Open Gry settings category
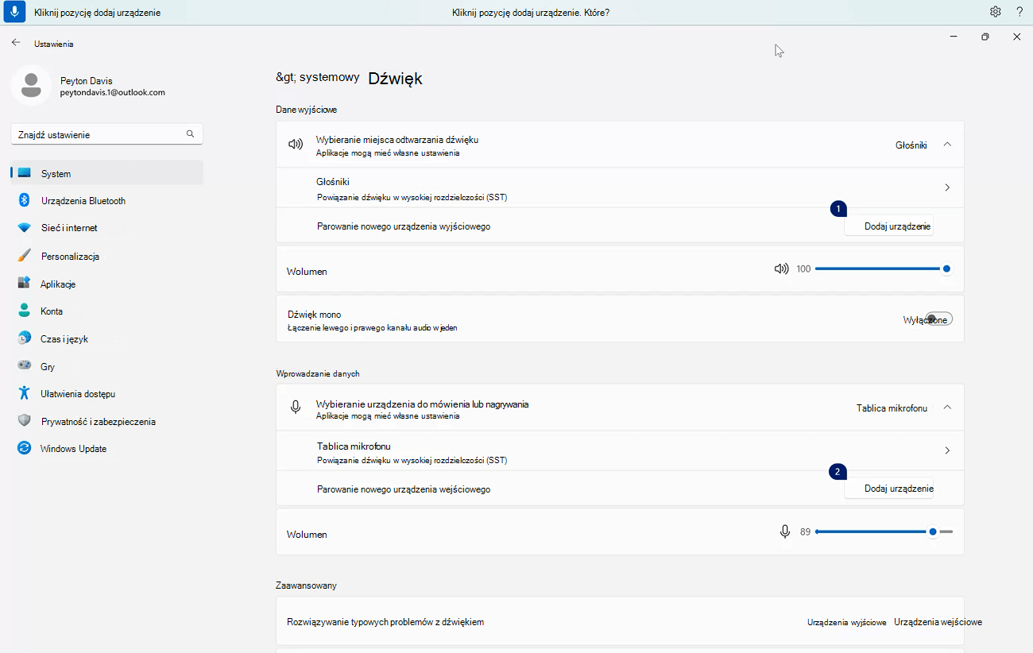Screen dimensions: 1033x653 coord(107,366)
